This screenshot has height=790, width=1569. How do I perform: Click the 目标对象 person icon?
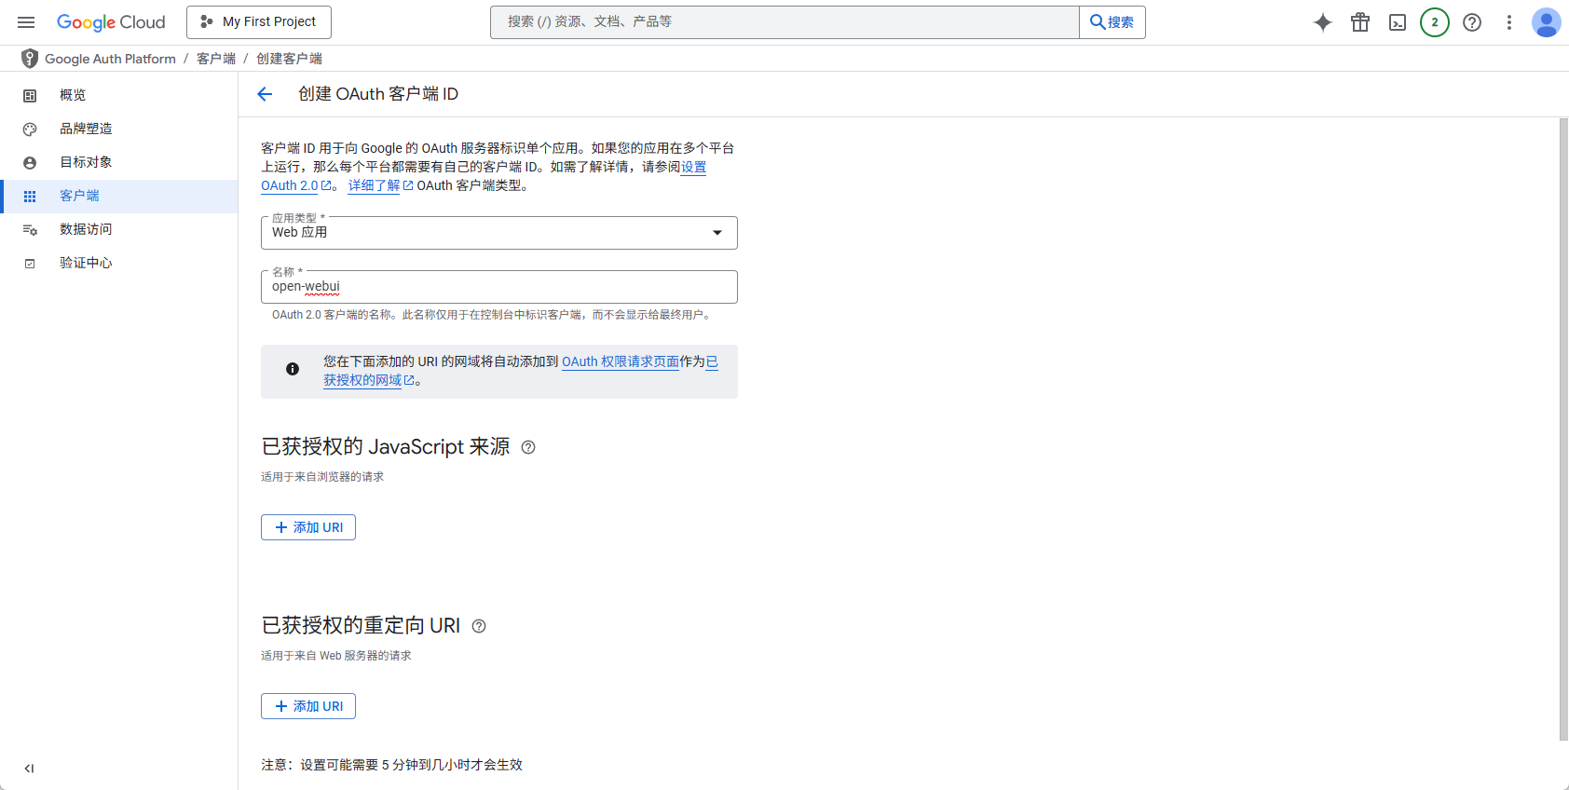tap(30, 162)
